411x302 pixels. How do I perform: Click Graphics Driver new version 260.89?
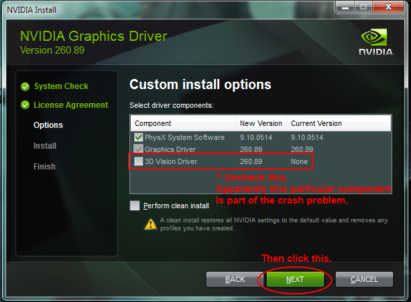(251, 149)
